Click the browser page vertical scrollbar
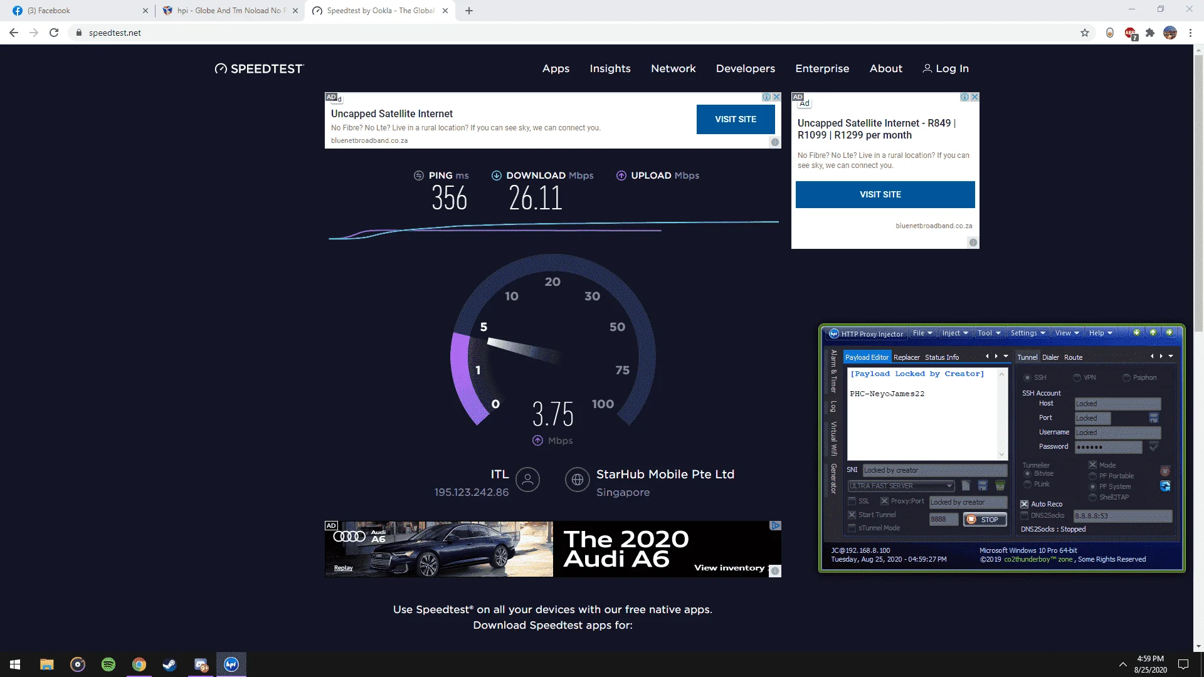 tap(1198, 194)
